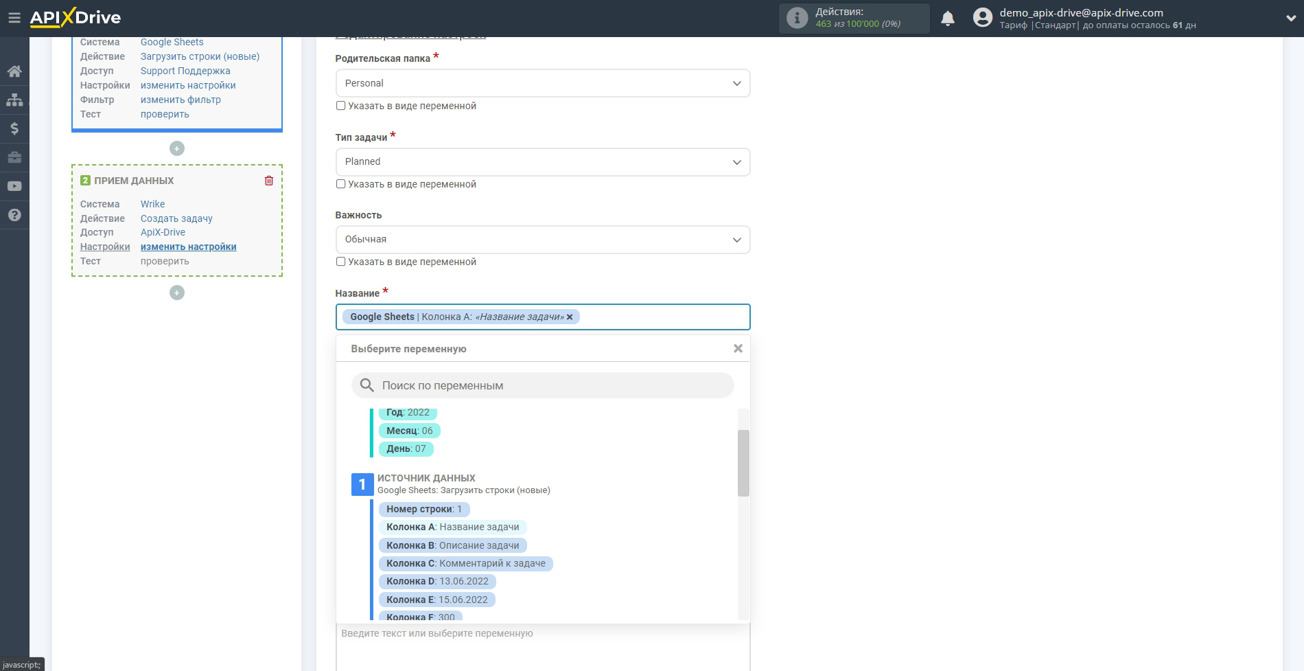Open the Создать задачу action link
The width and height of the screenshot is (1304, 671).
click(176, 218)
